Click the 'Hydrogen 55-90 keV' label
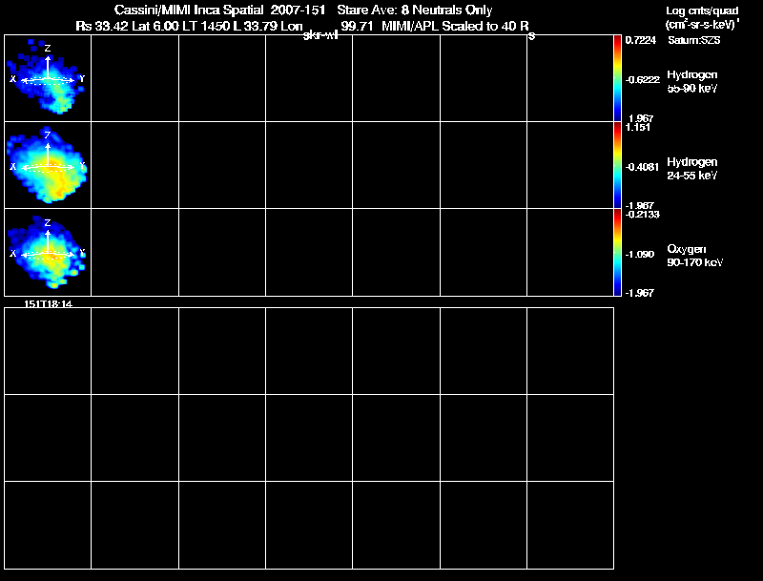Viewport: 763px width, 581px height. (692, 81)
